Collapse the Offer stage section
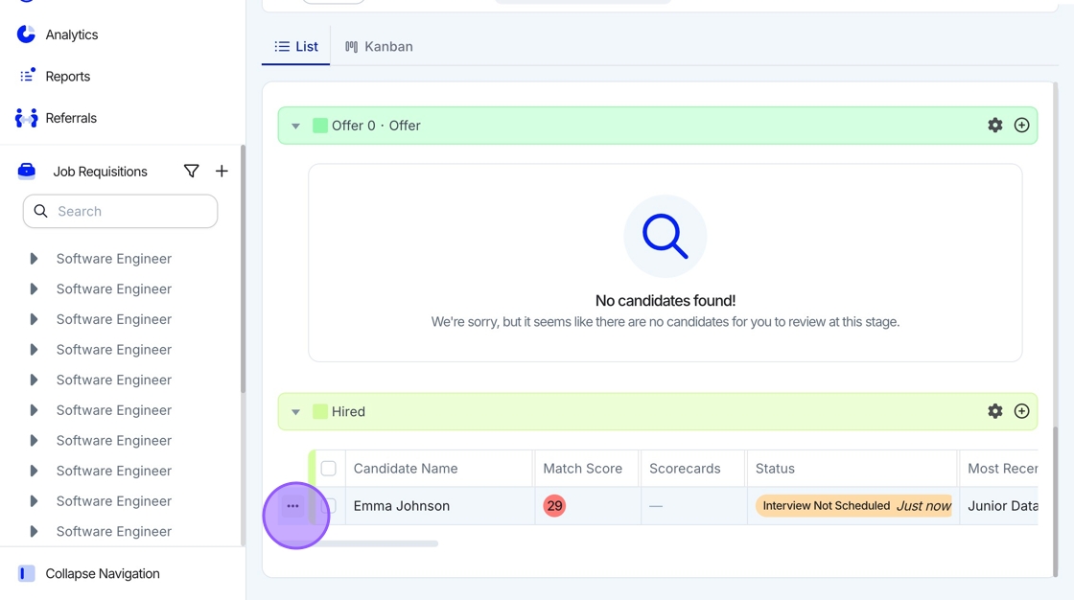 (295, 126)
